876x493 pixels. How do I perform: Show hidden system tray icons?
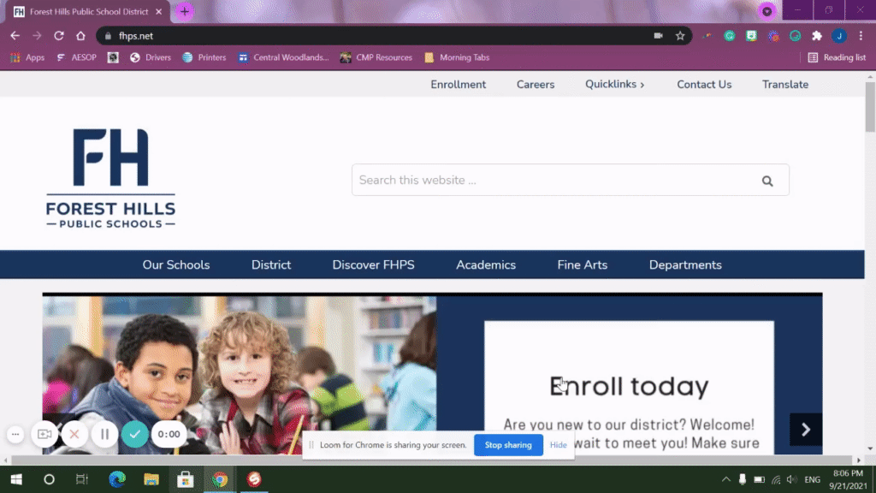coord(725,479)
